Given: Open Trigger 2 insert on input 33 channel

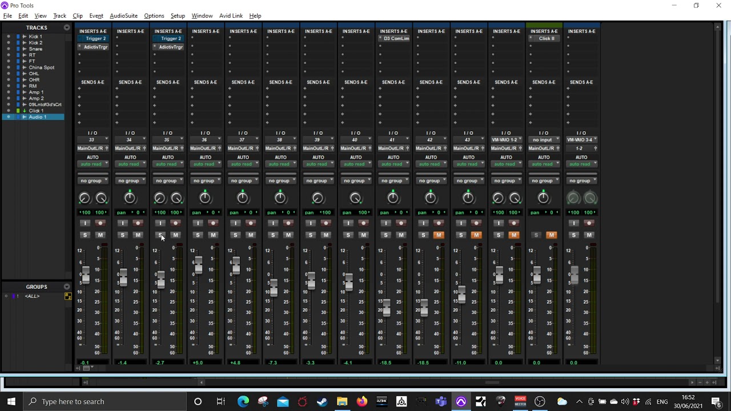Looking at the screenshot, I should 95,39.
